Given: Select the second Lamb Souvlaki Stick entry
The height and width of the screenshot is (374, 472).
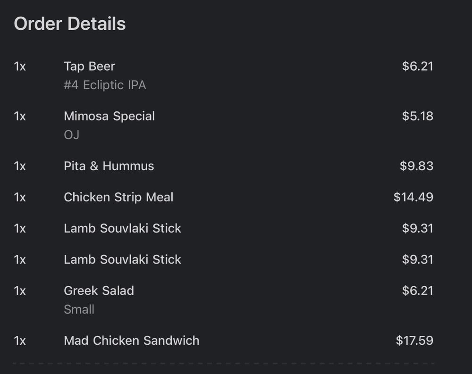Looking at the screenshot, I should click(122, 259).
